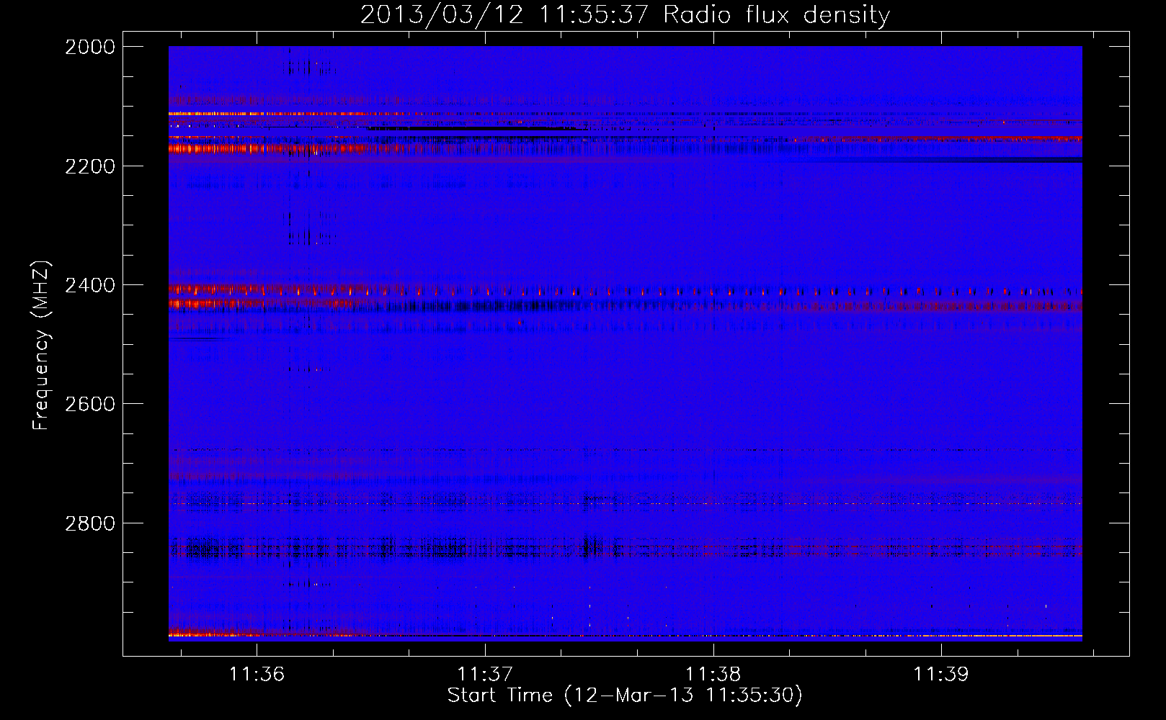
Task: Click the 11:39 time tick label
Action: point(941,674)
